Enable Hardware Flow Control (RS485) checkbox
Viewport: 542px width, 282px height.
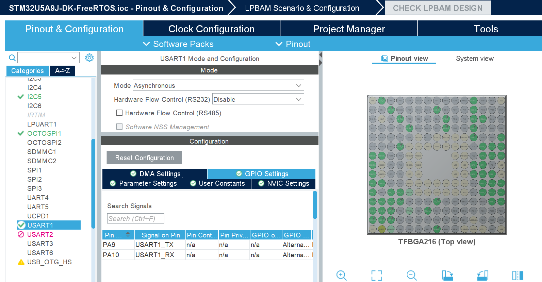click(119, 113)
